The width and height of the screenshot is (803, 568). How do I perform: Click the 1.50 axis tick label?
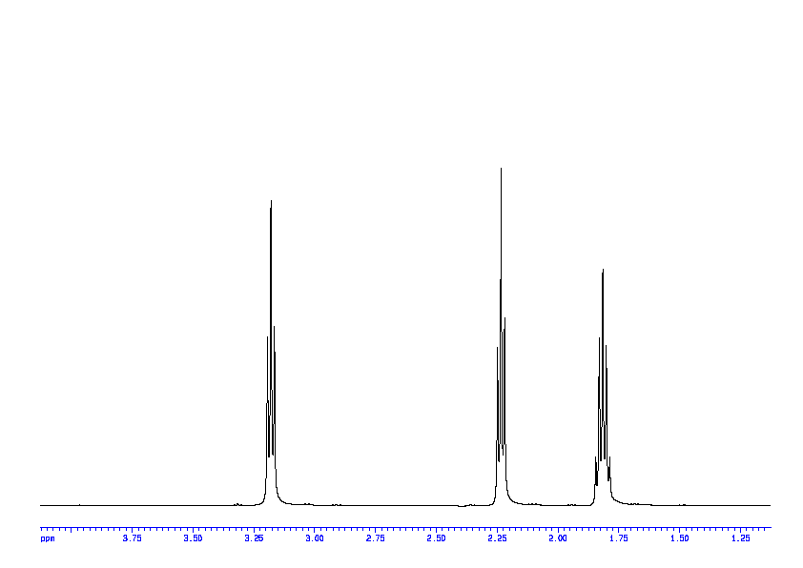679,538
